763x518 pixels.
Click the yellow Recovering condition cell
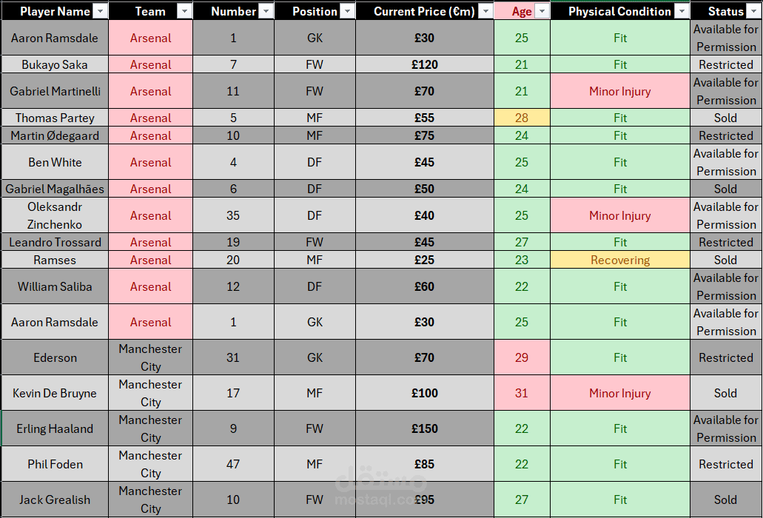[x=620, y=260]
